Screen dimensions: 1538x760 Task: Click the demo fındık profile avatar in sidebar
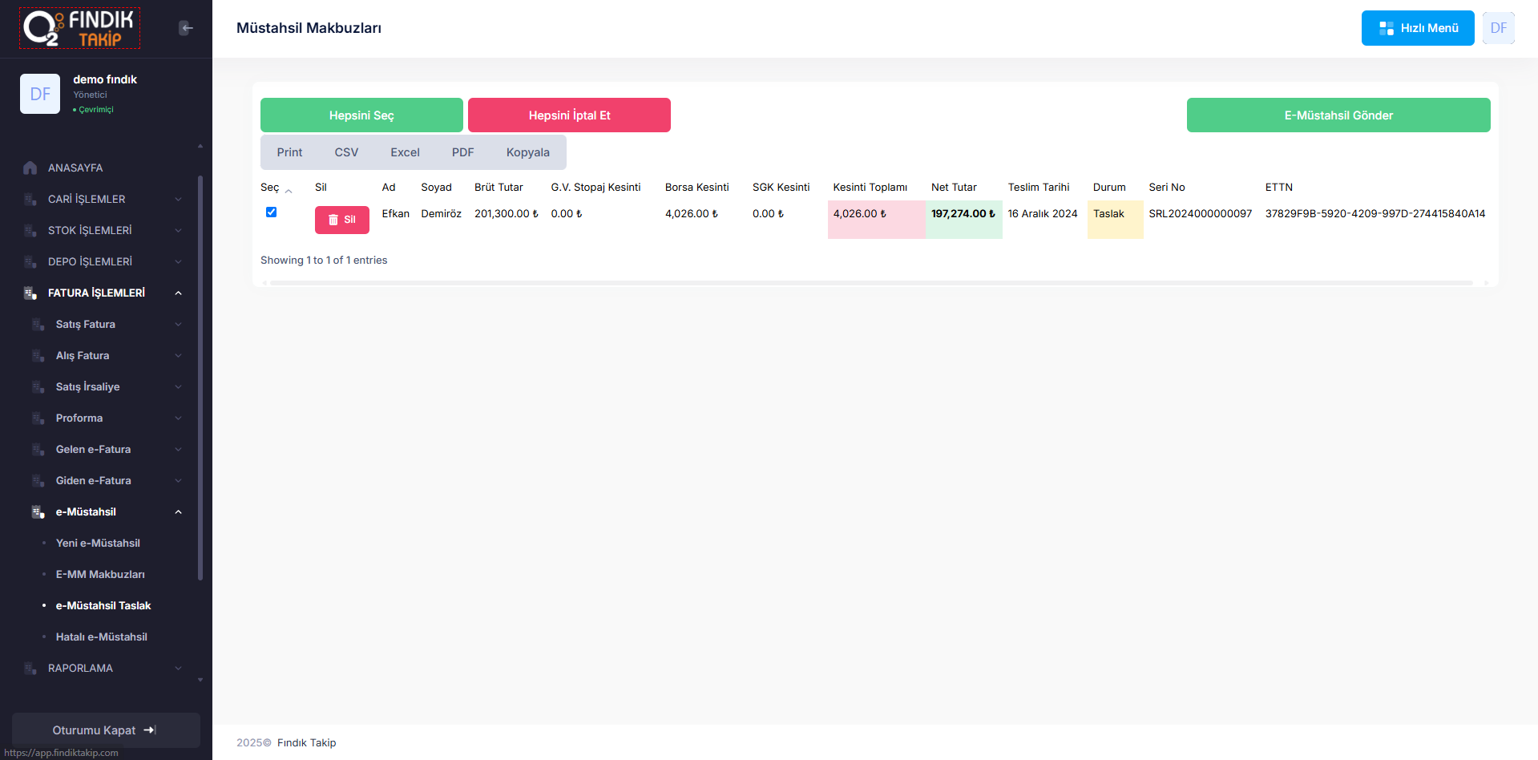(40, 94)
